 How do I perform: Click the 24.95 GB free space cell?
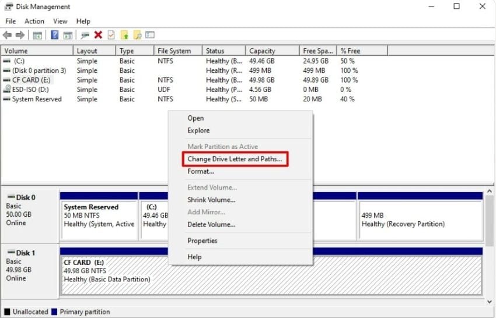click(x=316, y=61)
